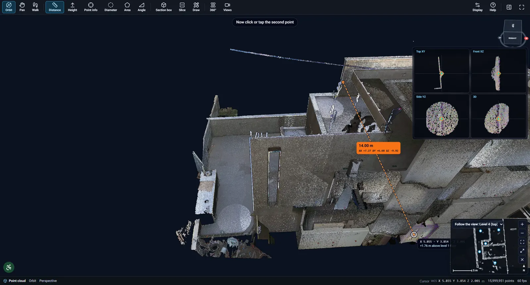Zoom in on the minimap

coord(522,224)
